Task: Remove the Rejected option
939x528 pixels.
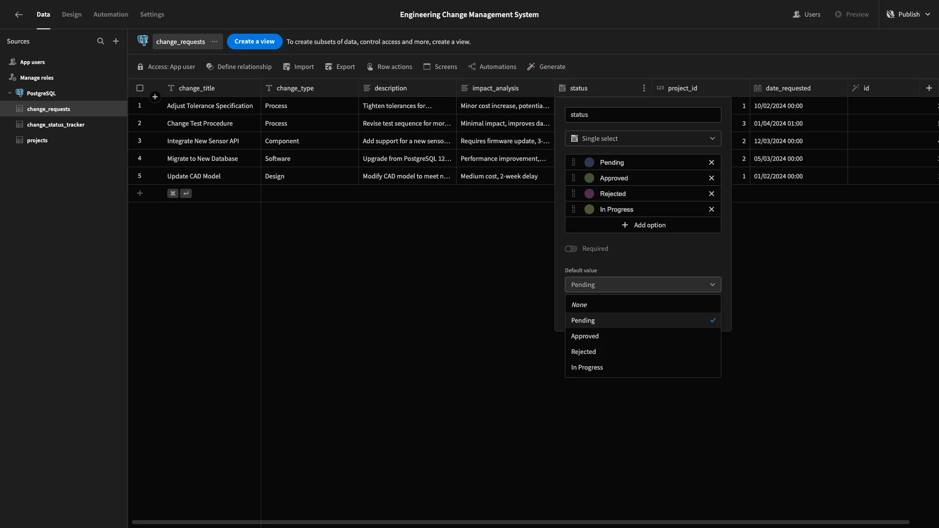Action: click(x=712, y=194)
